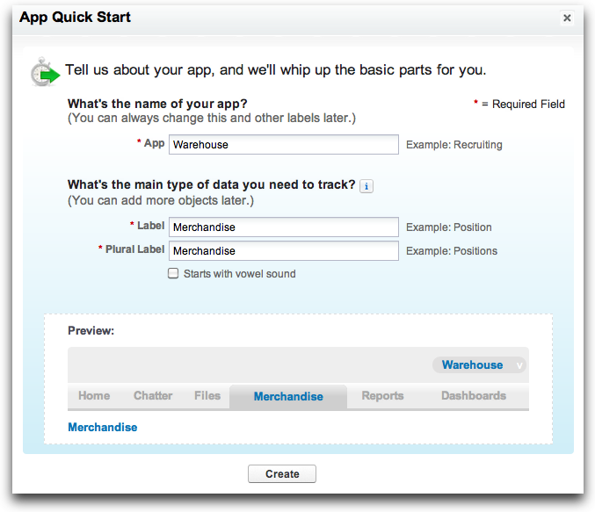
Task: Click into the Label text field
Action: pyautogui.click(x=284, y=227)
